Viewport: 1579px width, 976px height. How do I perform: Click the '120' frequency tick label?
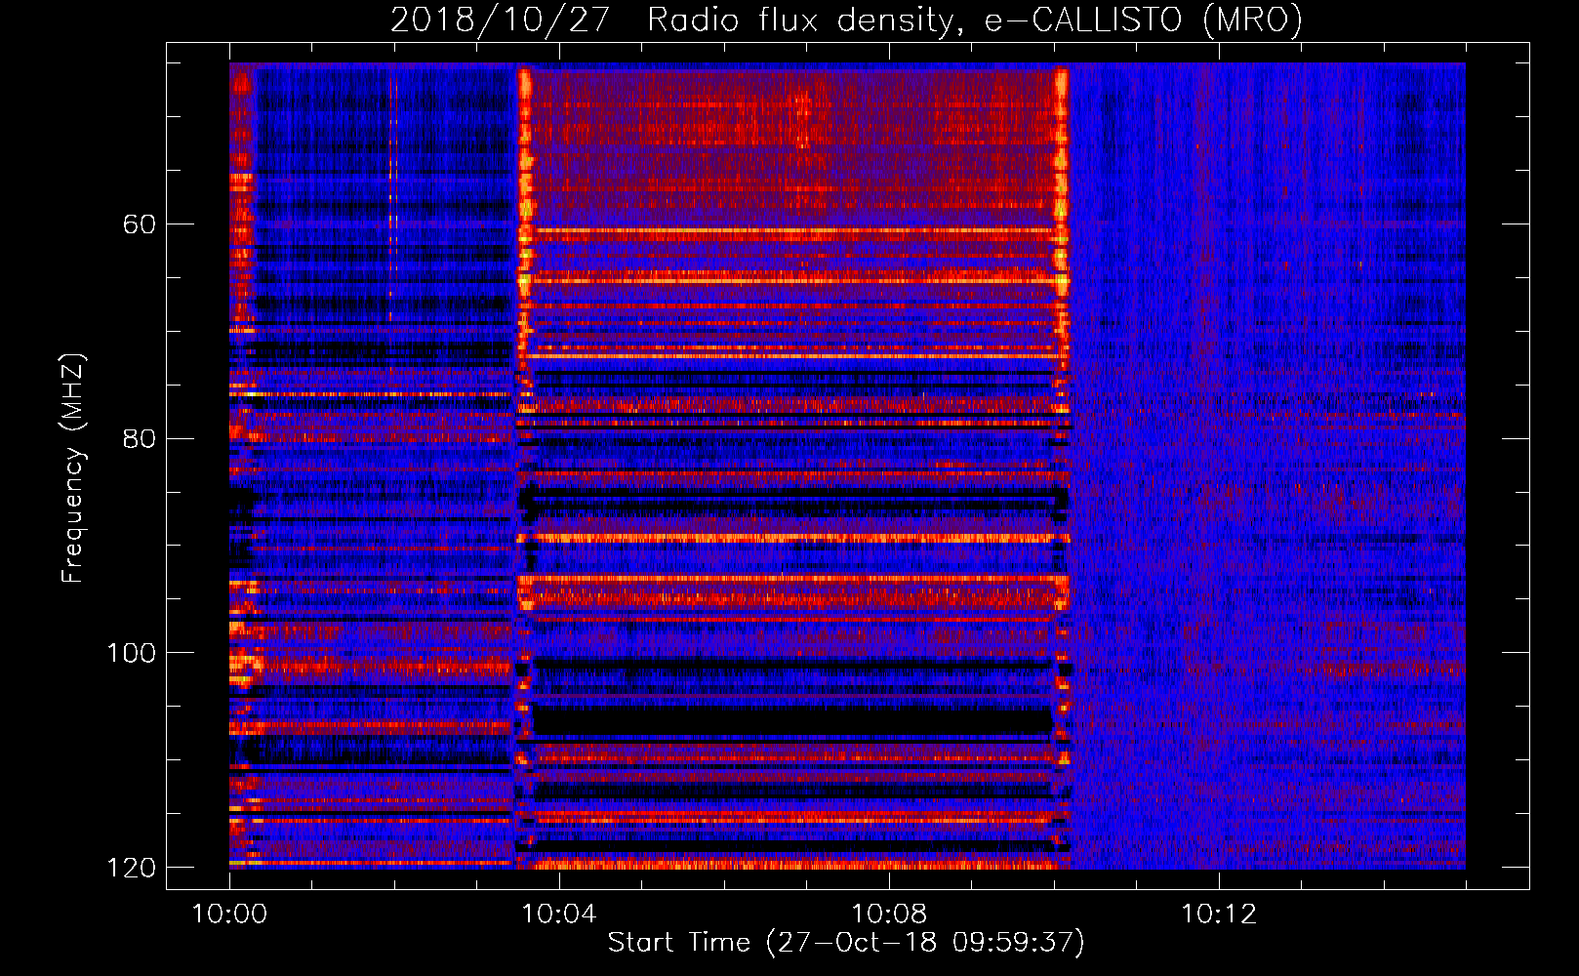coord(131,868)
